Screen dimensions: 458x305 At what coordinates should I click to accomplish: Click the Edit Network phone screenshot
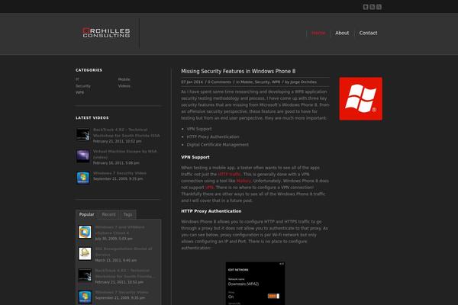pyautogui.click(x=255, y=284)
